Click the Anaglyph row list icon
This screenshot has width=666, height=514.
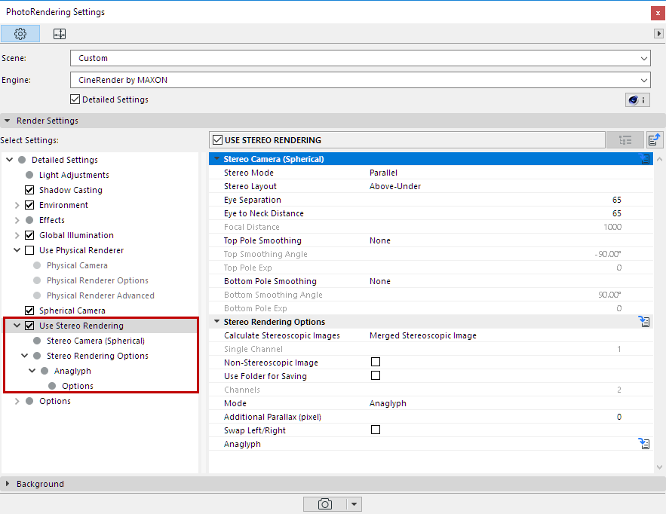point(644,444)
